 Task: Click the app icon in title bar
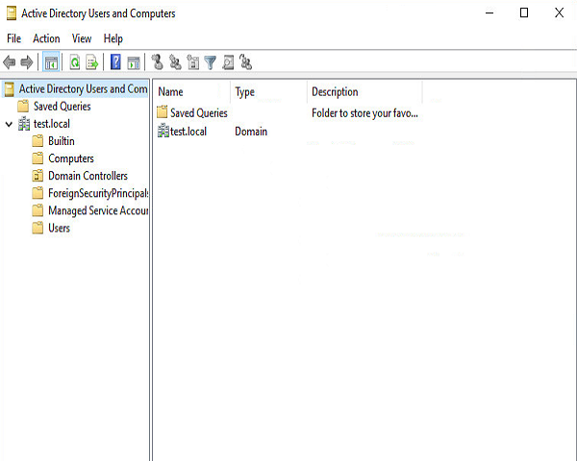pos(12,13)
